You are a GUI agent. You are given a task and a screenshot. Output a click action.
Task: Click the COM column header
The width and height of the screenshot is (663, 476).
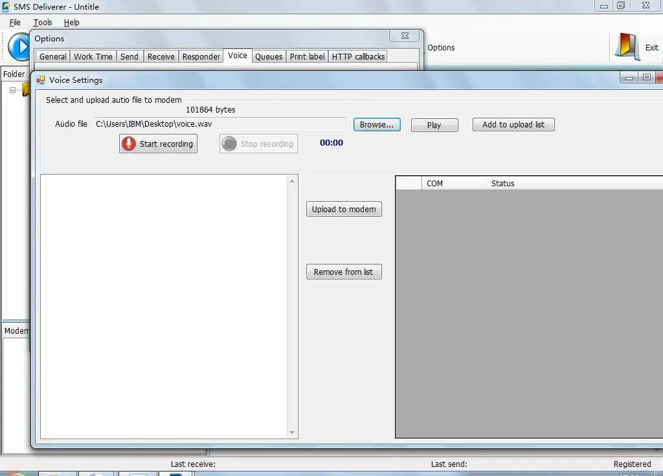click(454, 183)
